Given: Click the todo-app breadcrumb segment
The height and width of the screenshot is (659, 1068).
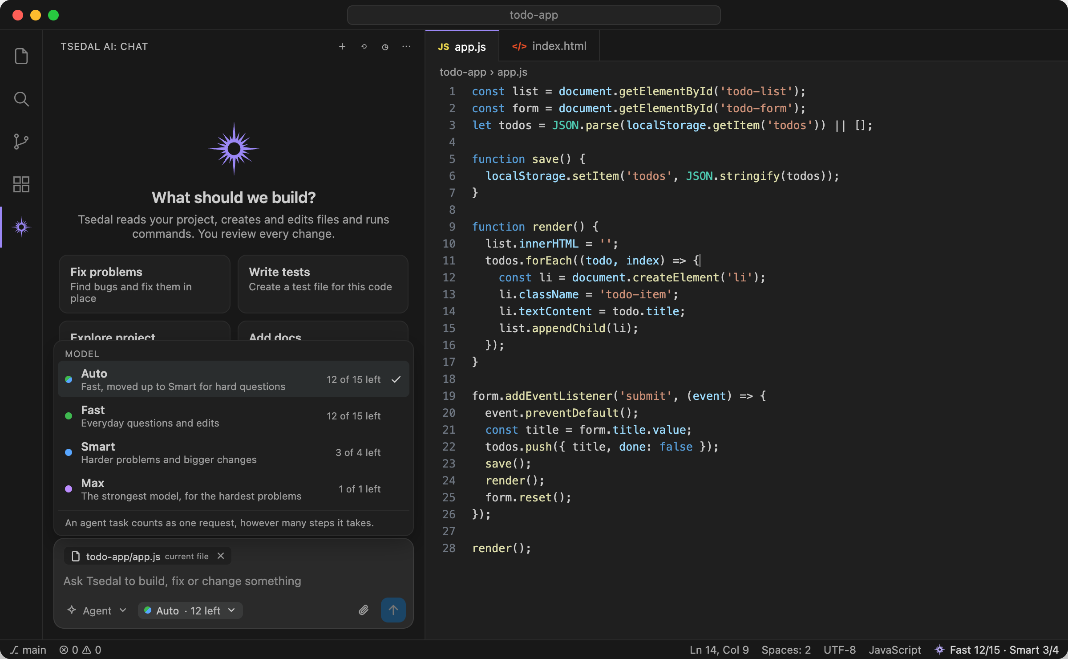Looking at the screenshot, I should click(463, 72).
